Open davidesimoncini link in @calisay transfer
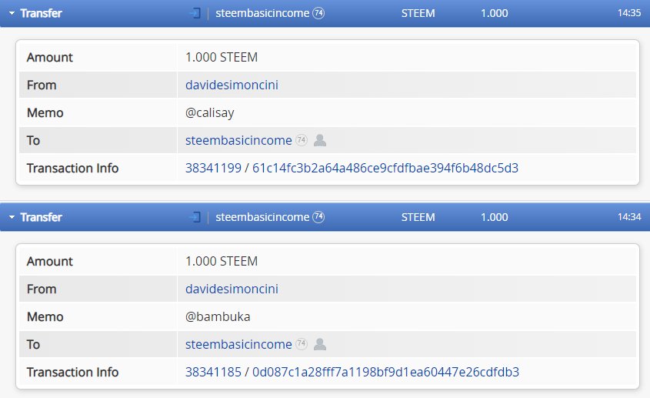 pyautogui.click(x=232, y=85)
